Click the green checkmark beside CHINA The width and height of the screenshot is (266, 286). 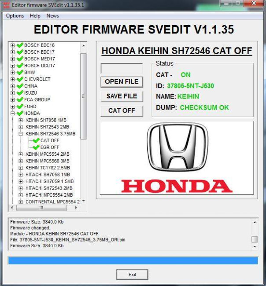(20, 86)
